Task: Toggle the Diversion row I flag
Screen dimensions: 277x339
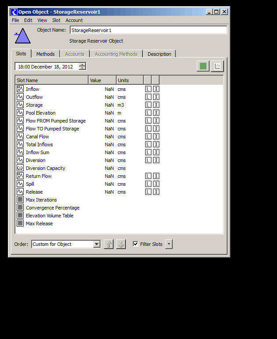Action: [156, 160]
